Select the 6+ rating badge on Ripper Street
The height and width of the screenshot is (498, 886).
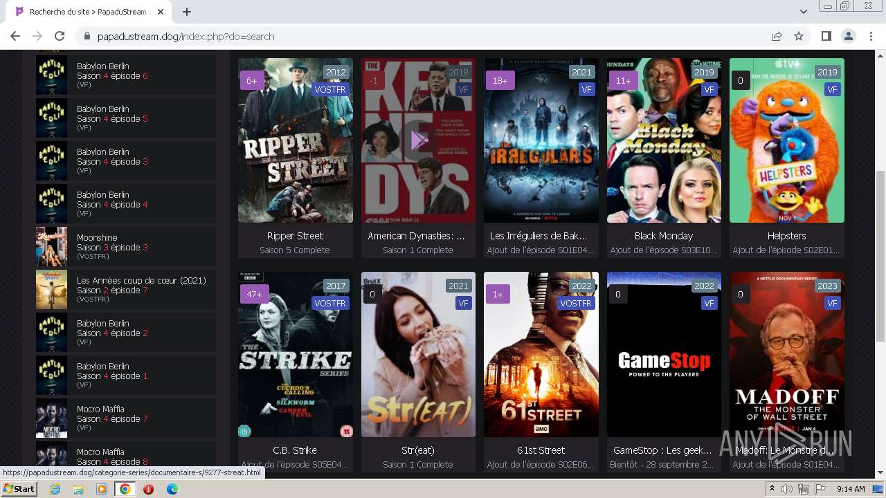coord(252,80)
